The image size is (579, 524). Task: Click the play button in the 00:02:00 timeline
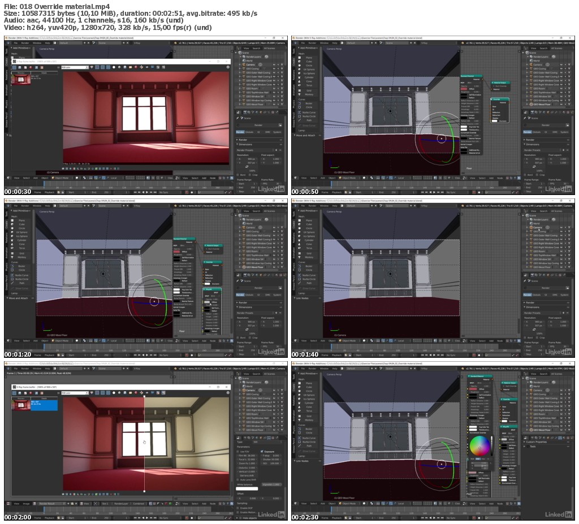click(147, 518)
